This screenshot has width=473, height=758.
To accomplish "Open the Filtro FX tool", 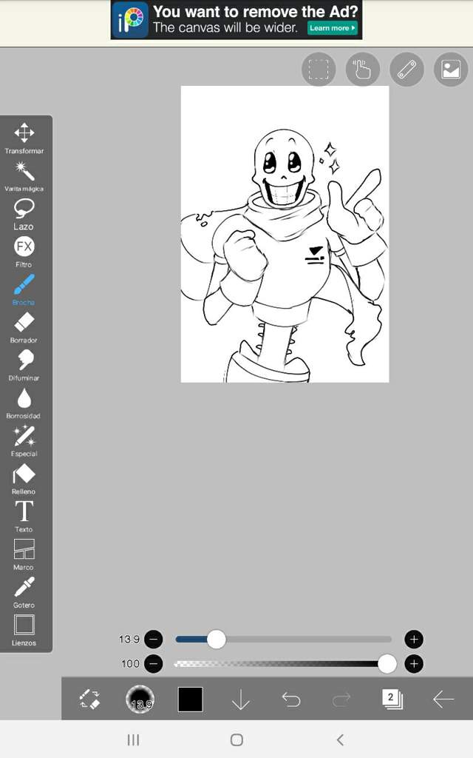I will 24,252.
